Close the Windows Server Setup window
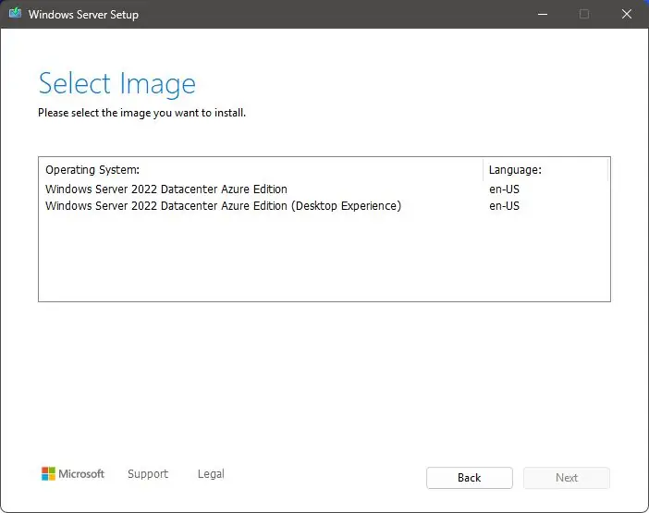 (x=627, y=15)
